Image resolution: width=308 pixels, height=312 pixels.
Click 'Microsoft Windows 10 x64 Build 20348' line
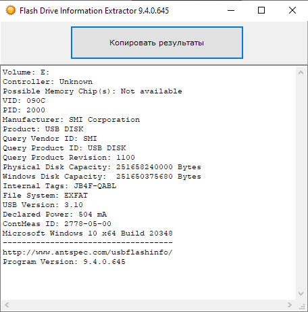[88, 233]
